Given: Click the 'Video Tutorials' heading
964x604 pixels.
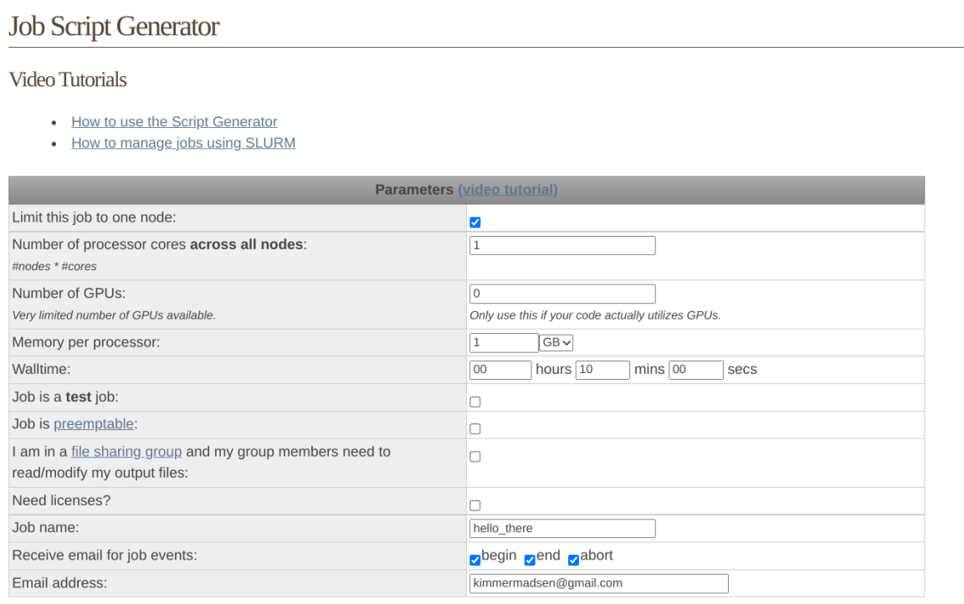Looking at the screenshot, I should point(68,79).
